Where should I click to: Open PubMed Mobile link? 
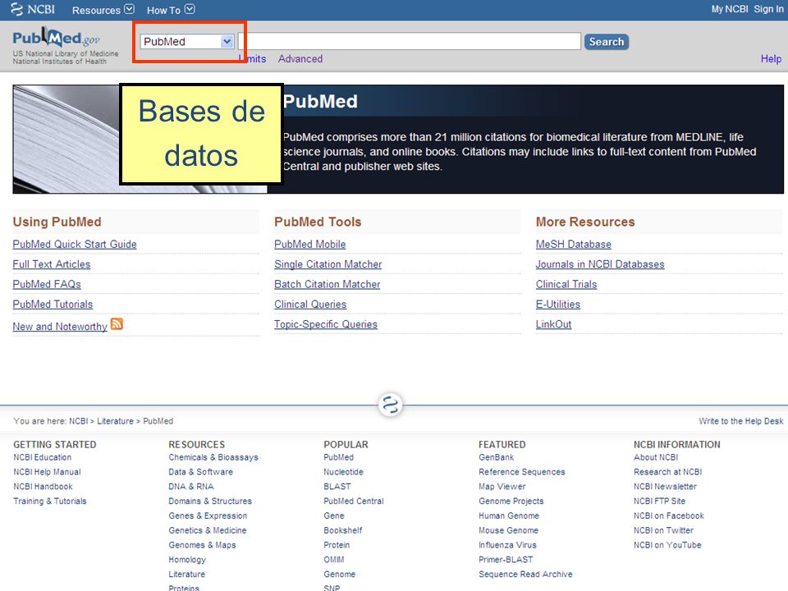tap(310, 245)
